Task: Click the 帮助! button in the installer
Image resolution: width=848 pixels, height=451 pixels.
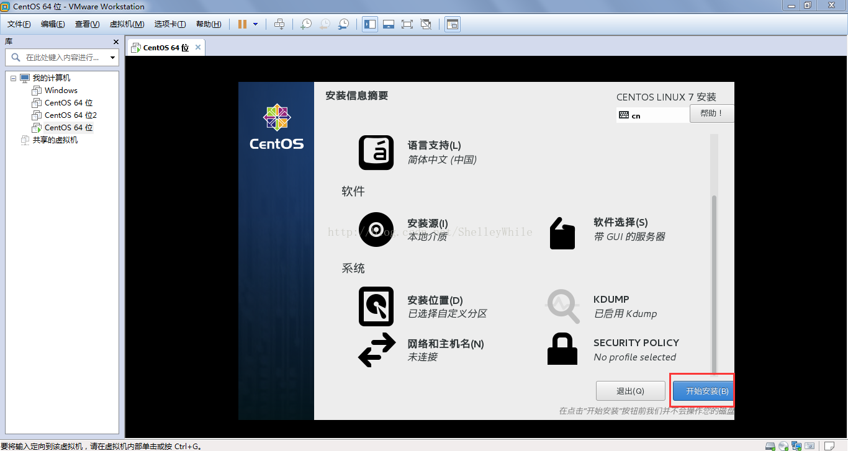Action: (x=711, y=114)
